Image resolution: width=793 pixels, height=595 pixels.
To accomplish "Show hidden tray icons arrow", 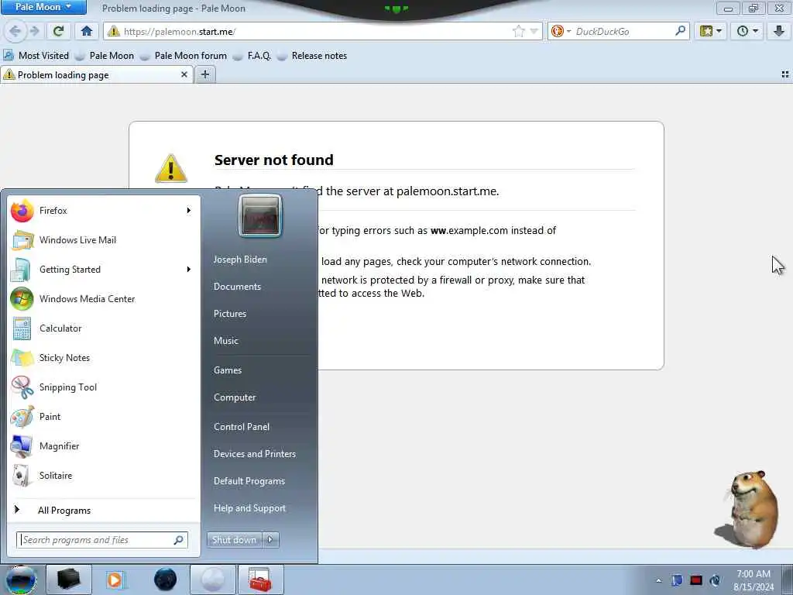I will tap(658, 581).
